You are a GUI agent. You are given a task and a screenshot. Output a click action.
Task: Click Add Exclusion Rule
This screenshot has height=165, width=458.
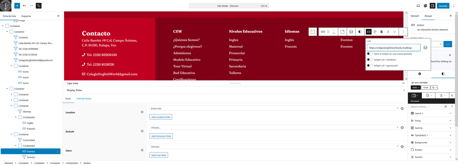161,136
